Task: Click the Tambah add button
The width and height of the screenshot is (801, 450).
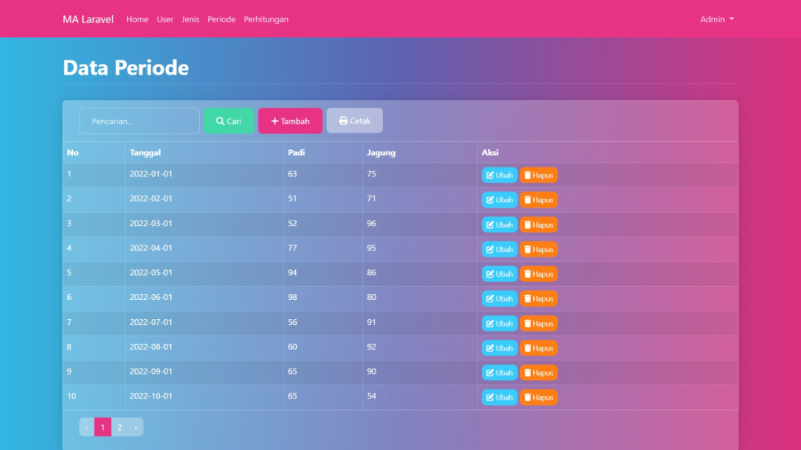Action: [290, 120]
